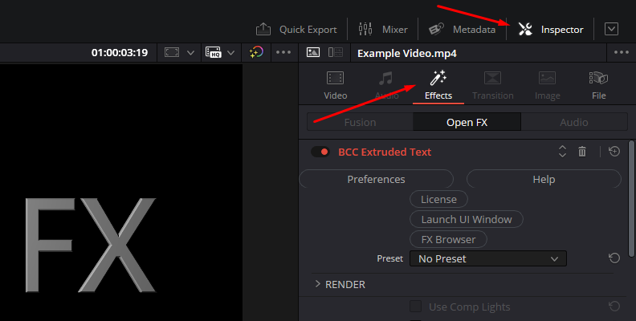Click the Launch UI Window button

point(466,219)
